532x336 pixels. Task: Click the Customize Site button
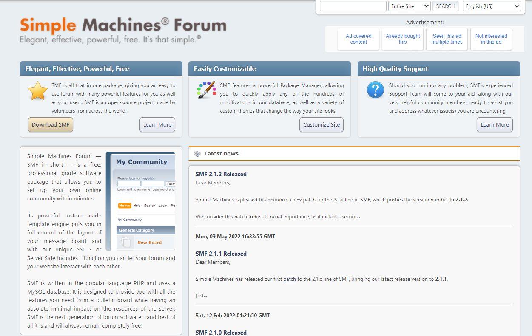(x=321, y=125)
